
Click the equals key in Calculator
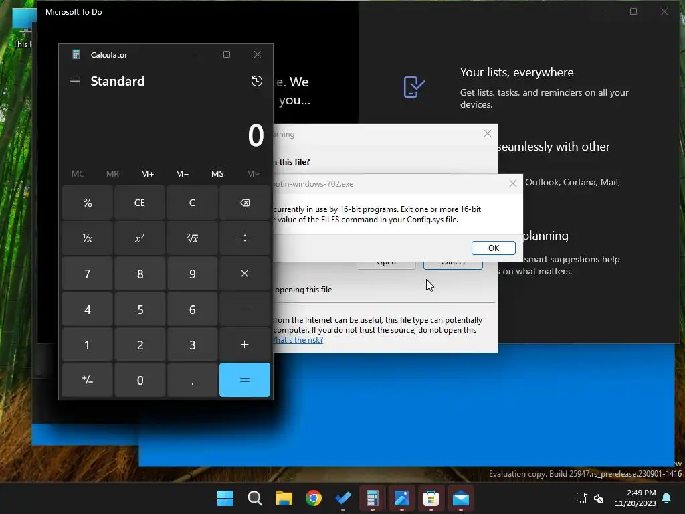point(245,380)
